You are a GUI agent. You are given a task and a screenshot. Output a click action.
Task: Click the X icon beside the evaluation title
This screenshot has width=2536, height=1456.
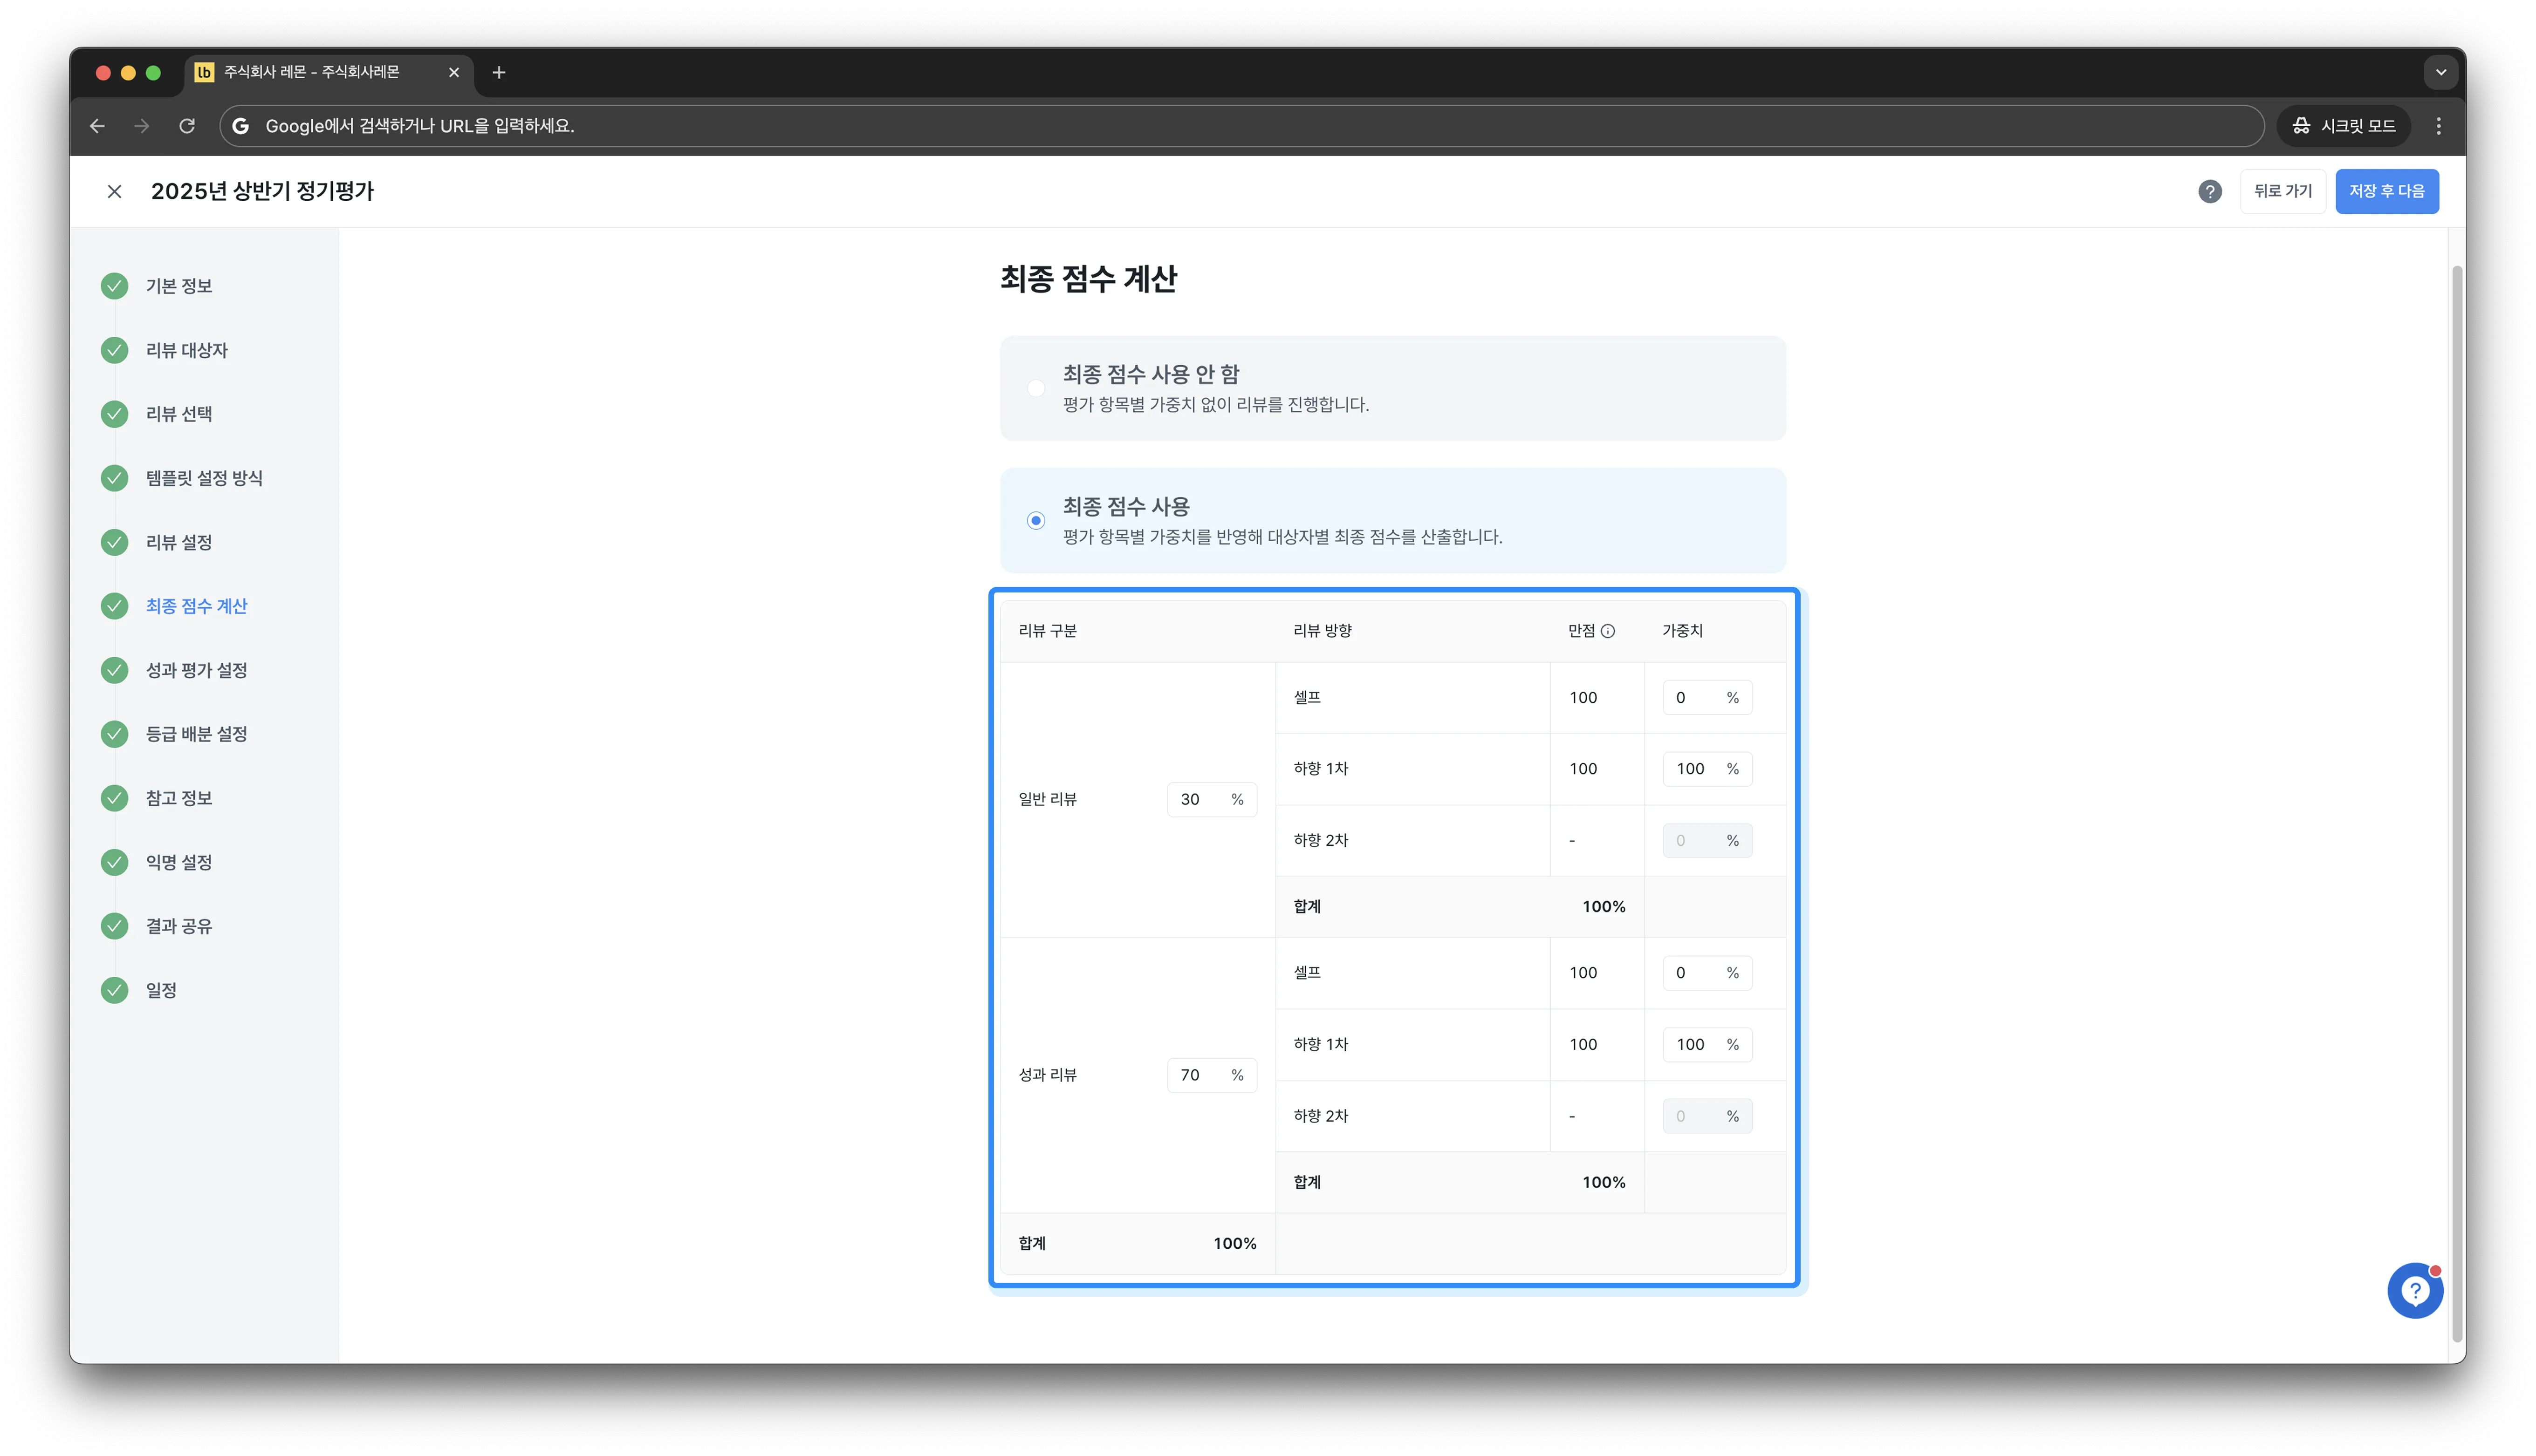(x=114, y=191)
